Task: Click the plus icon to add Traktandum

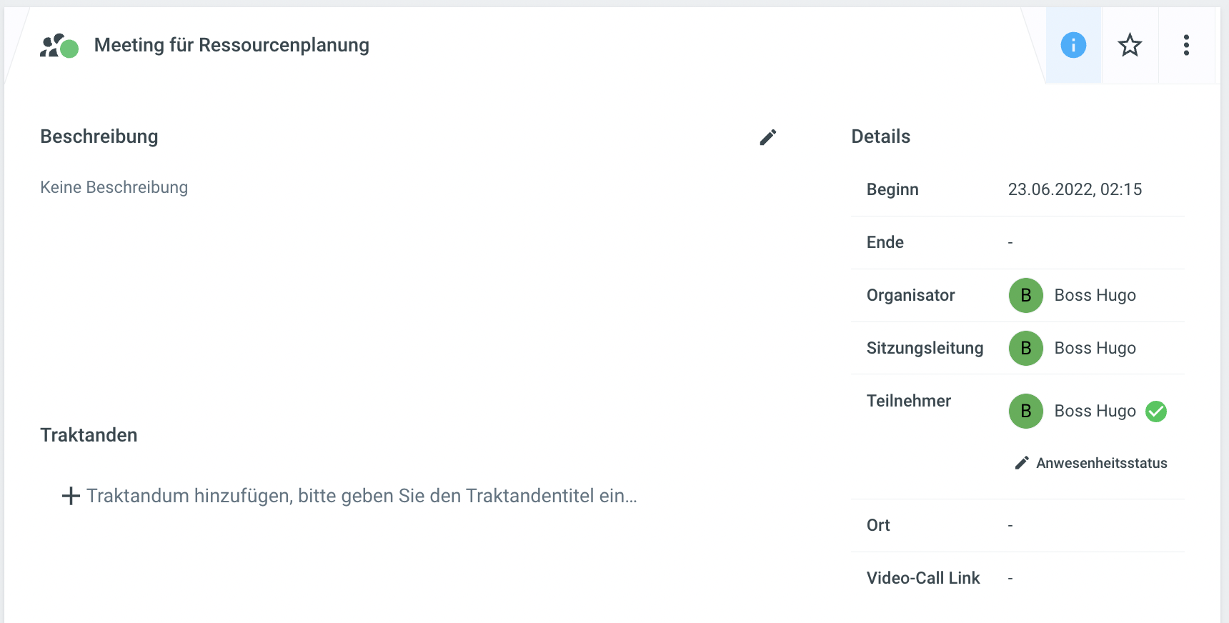Action: (71, 496)
